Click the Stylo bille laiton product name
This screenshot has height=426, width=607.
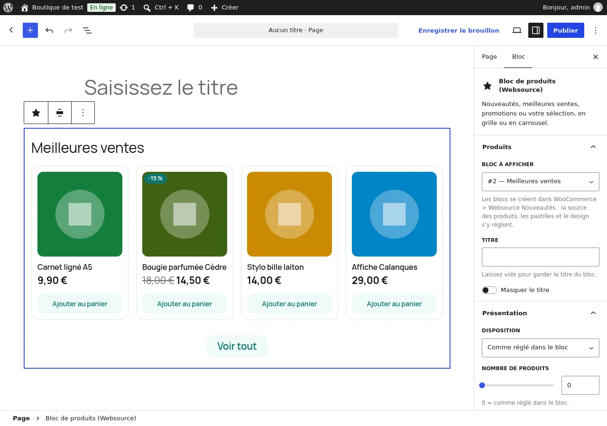click(x=276, y=267)
